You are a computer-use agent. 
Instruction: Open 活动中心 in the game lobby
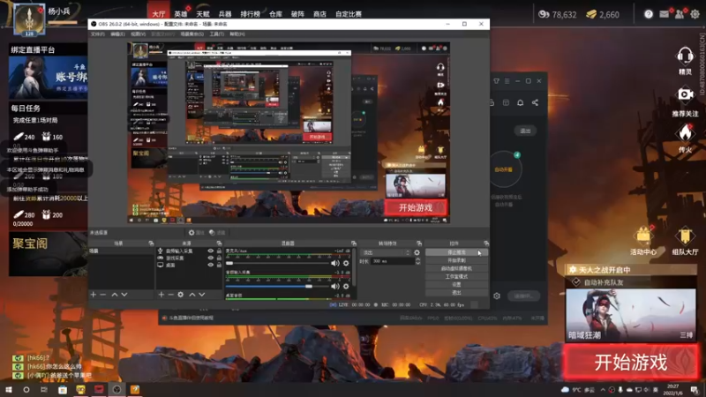(x=643, y=241)
